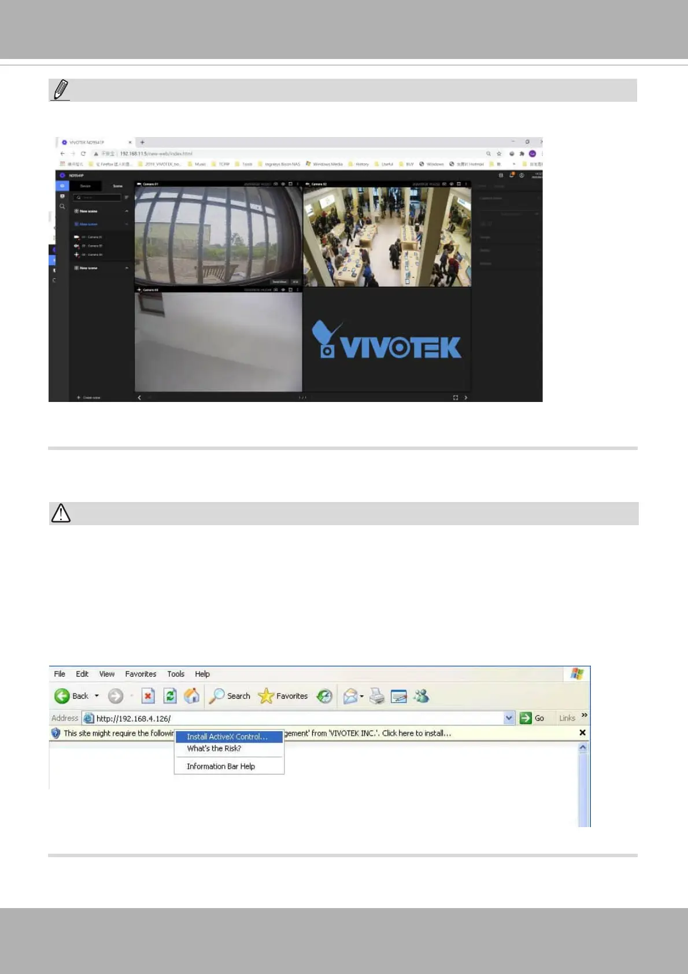
Task: Click the camera search field in side panel
Action: pos(97,198)
